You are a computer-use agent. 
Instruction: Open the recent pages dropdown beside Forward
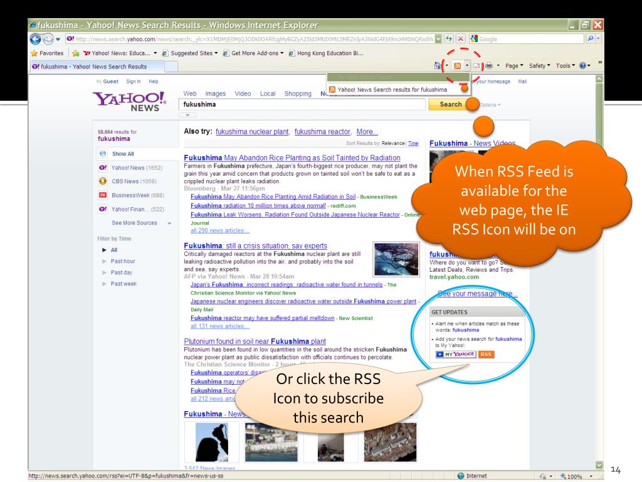[58, 40]
